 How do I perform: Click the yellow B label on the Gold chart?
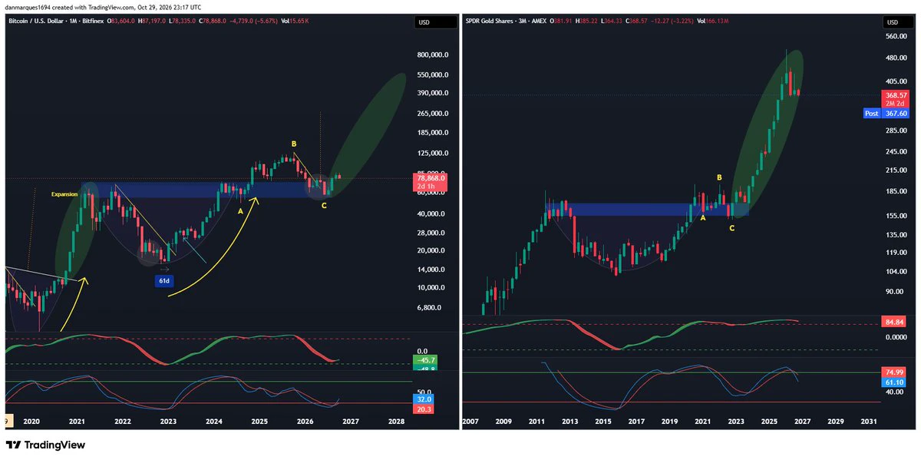(719, 177)
